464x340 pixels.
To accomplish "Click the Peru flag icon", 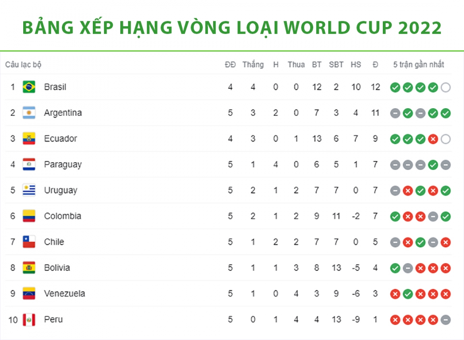I will pyautogui.click(x=29, y=320).
